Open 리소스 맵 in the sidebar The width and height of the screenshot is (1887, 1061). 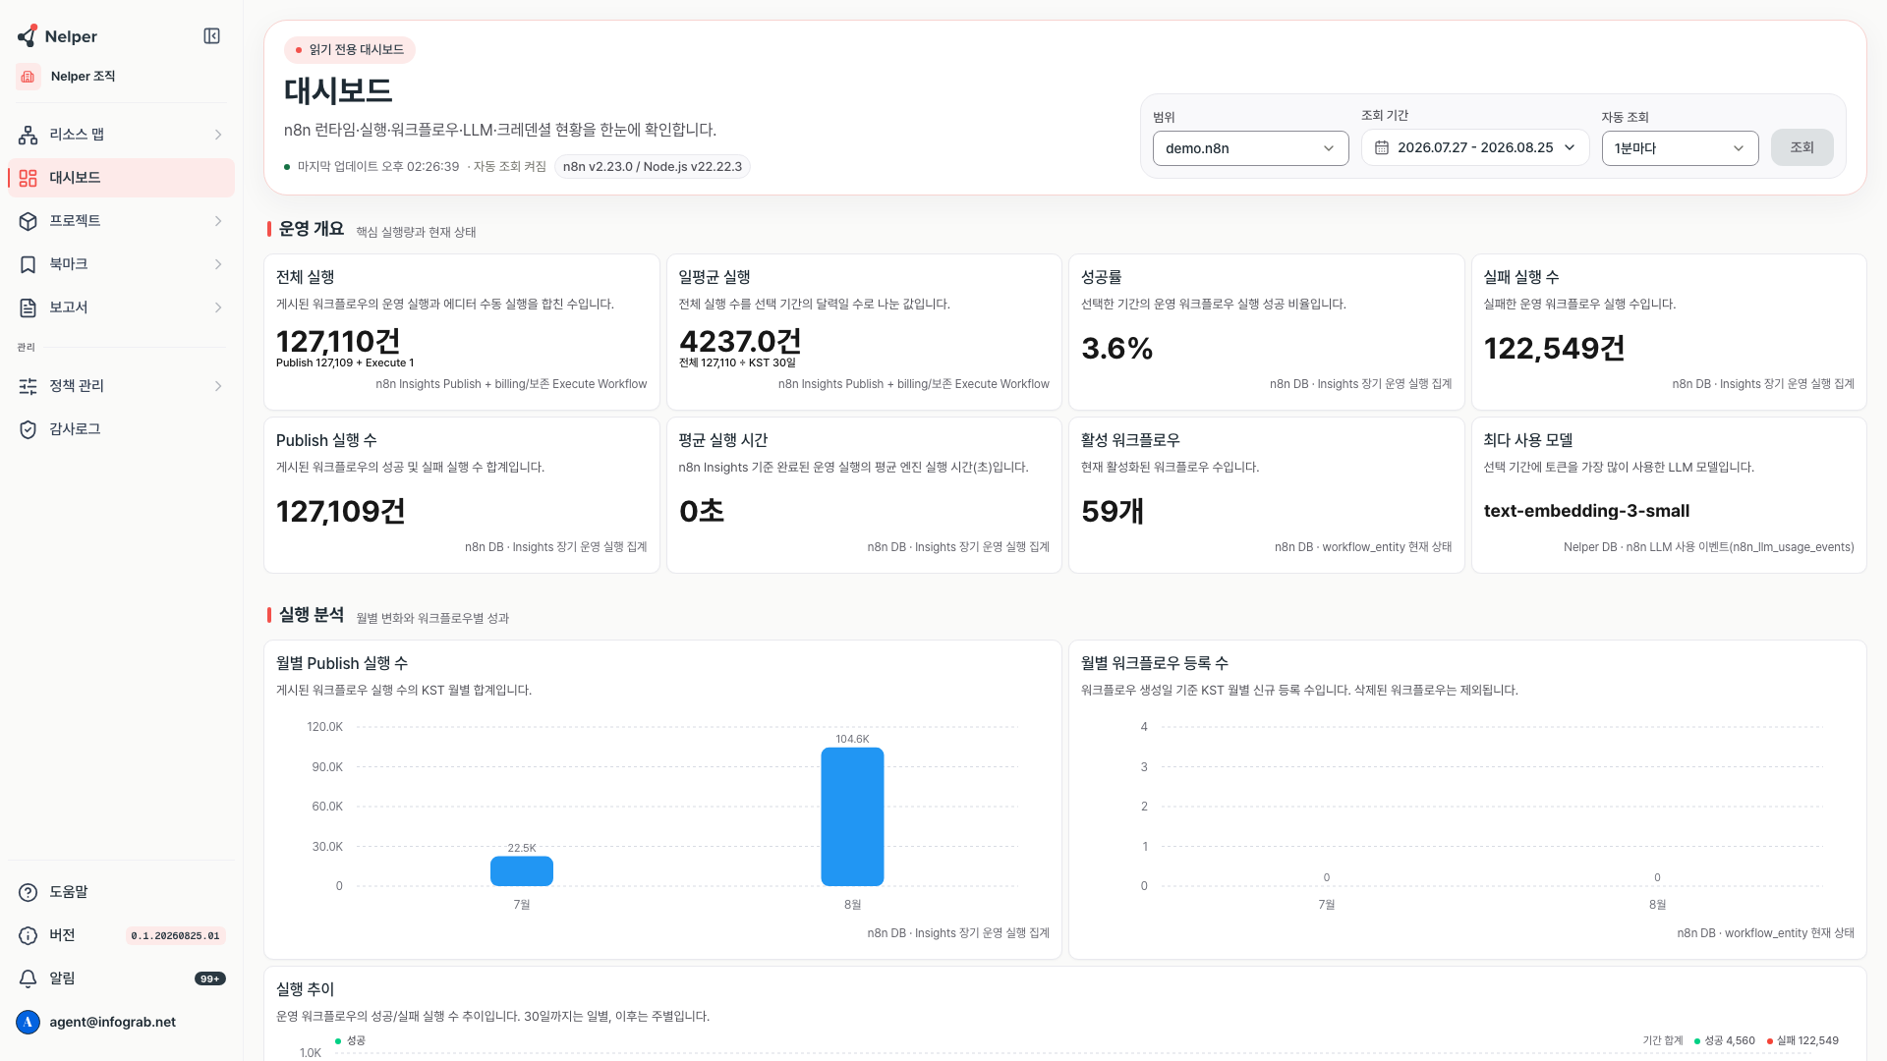[122, 135]
